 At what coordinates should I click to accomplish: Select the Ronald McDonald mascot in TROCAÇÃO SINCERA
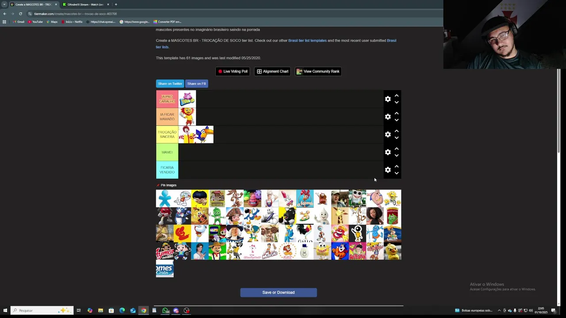[x=187, y=134]
